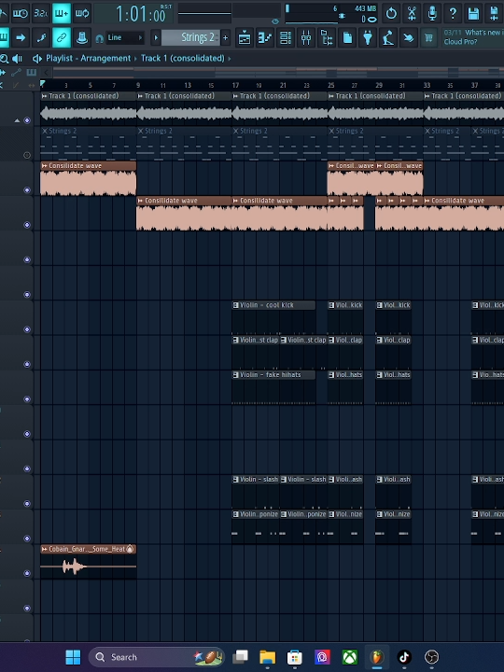Screen dimensions: 504x672
Task: Click the microphone recording icon
Action: click(x=432, y=13)
